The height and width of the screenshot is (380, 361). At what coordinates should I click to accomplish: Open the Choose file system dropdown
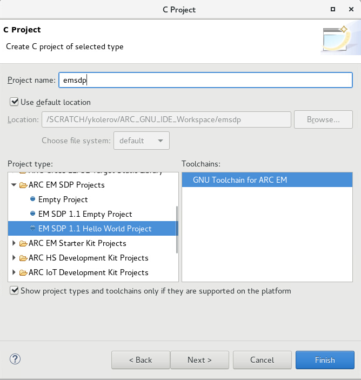pyautogui.click(x=141, y=141)
